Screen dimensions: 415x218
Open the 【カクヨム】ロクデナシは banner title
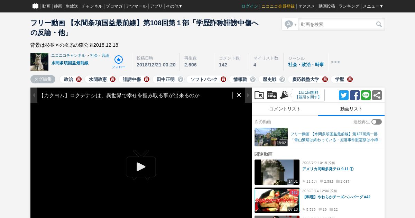point(119,95)
